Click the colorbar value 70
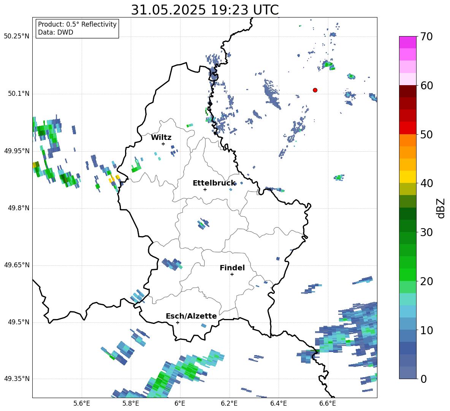Screen dimensions: 450x411 [x=427, y=37]
